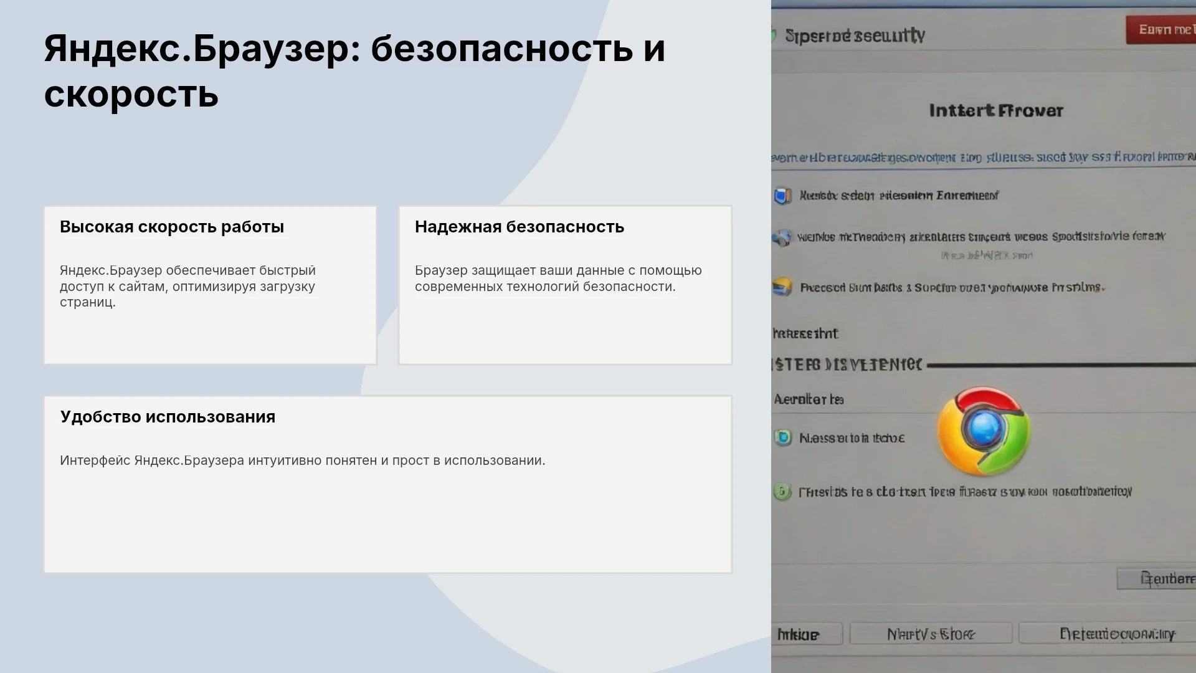Click the 'Inttert Firover' heading in the dialog
Viewport: 1196px width, 673px height.
pyautogui.click(x=996, y=111)
